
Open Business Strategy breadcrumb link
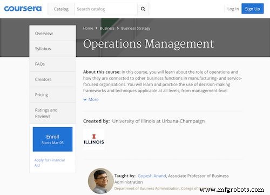pos(136,28)
